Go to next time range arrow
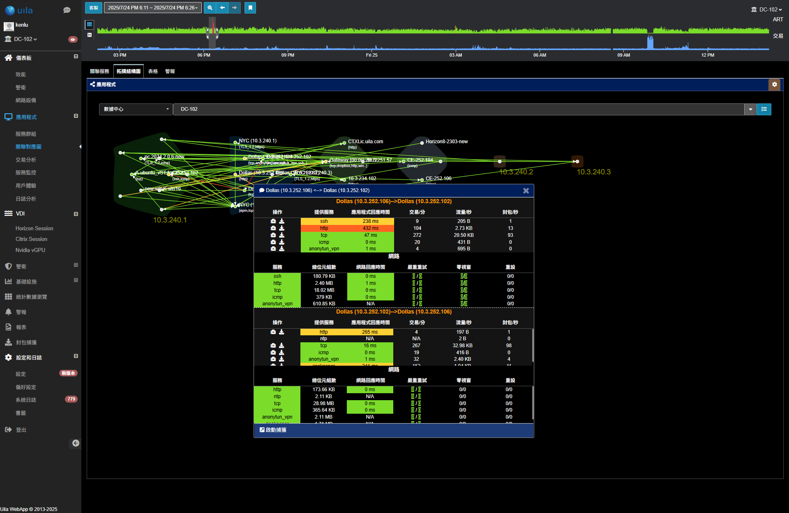This screenshot has height=513, width=789. 234,8
